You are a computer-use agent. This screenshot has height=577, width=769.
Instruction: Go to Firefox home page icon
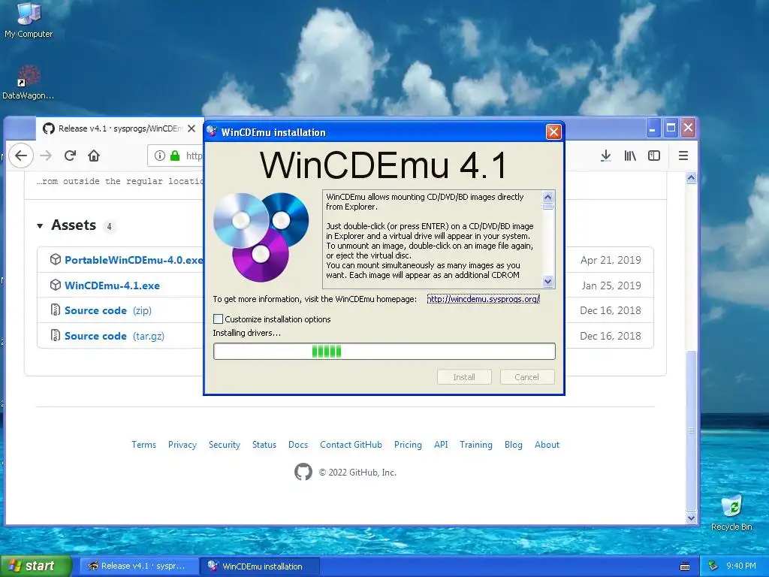[94, 156]
